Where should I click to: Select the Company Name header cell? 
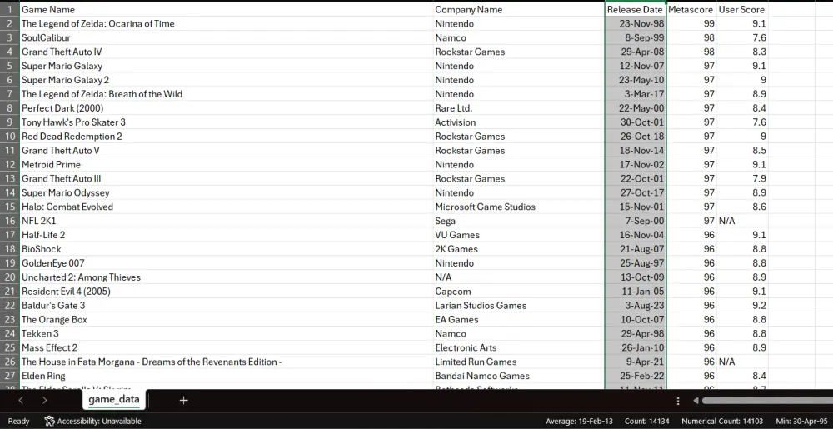519,9
